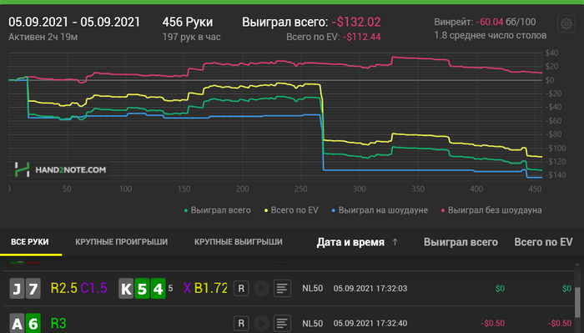Sort by 'Выиграл всего' column header

pyautogui.click(x=461, y=242)
